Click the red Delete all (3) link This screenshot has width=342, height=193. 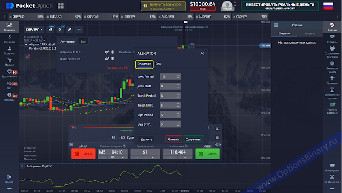click(x=117, y=68)
